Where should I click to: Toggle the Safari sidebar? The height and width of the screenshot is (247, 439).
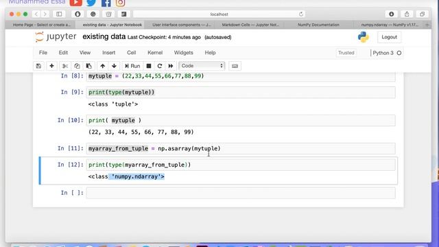click(x=59, y=14)
